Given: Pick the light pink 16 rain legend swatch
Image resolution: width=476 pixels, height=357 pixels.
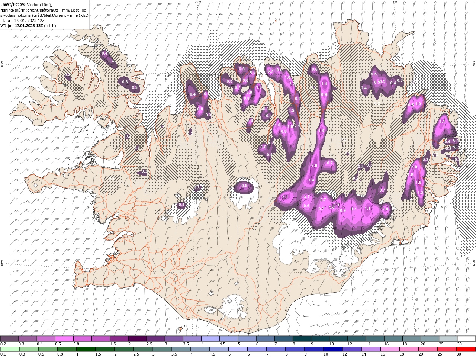Looking at the screenshot, I should (x=389, y=349).
